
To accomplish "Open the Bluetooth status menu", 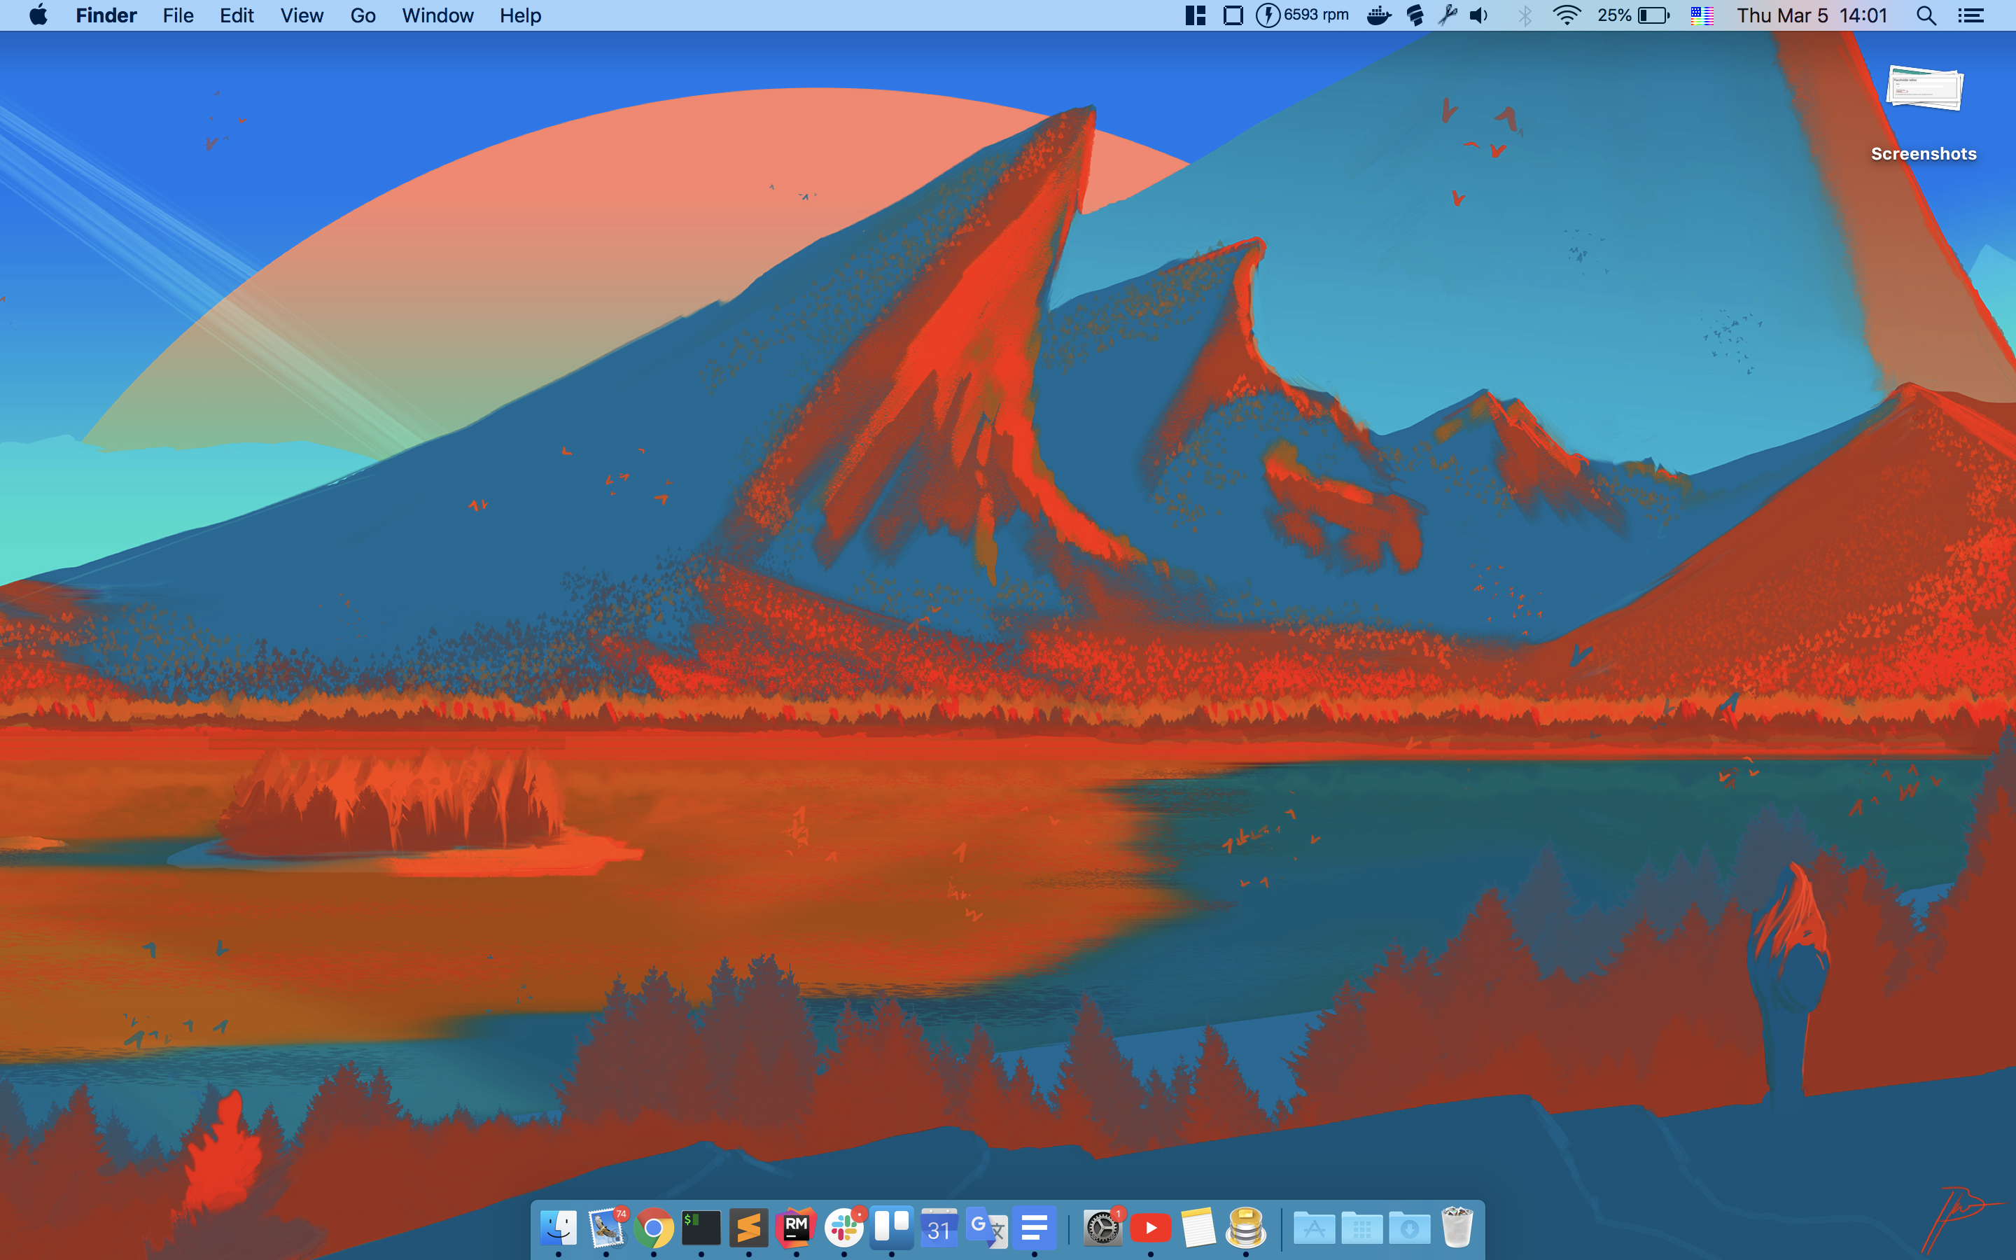I will pyautogui.click(x=1525, y=16).
